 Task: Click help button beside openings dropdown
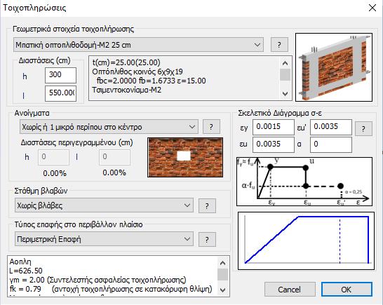211,127
